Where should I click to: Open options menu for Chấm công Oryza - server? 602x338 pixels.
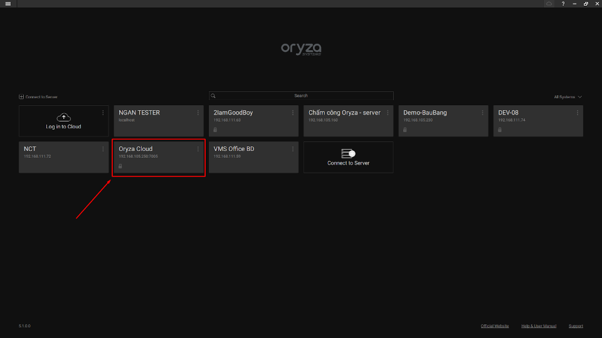388,113
